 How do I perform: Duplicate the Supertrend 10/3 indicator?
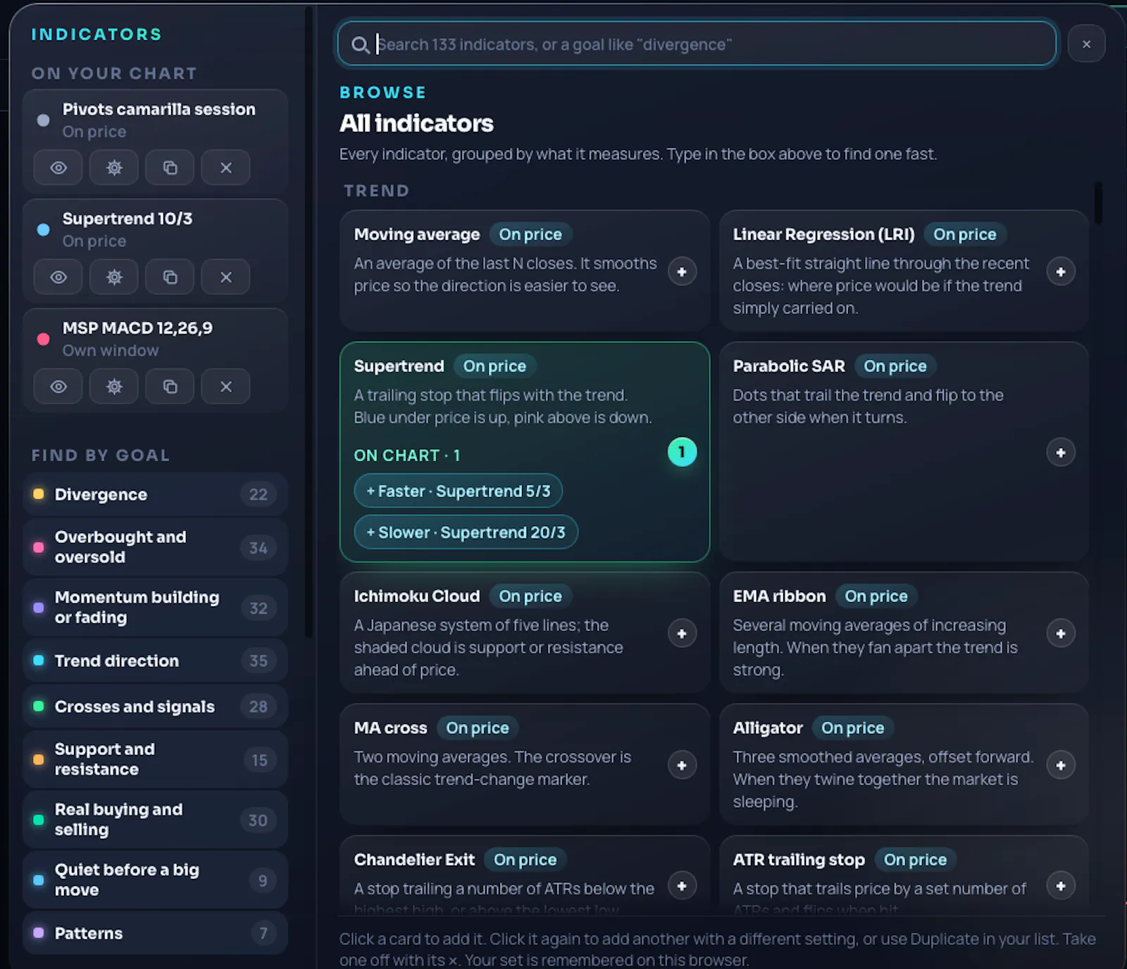point(170,277)
